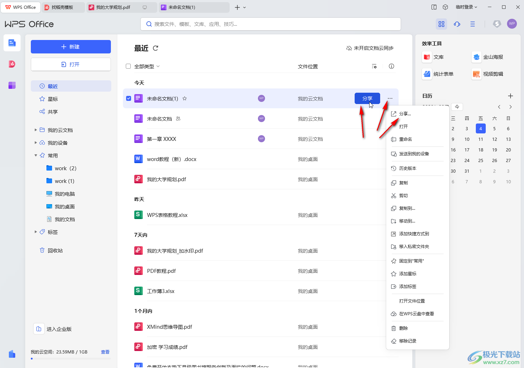The image size is (524, 368).
Task: Open the 临时登录 dropdown
Action: (467, 7)
